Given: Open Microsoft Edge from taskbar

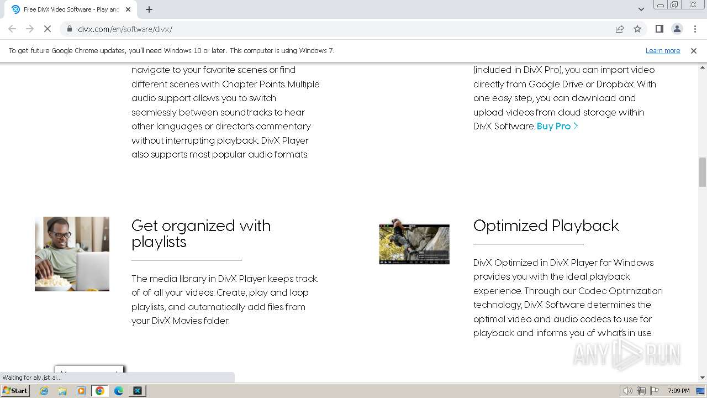Looking at the screenshot, I should 119,391.
